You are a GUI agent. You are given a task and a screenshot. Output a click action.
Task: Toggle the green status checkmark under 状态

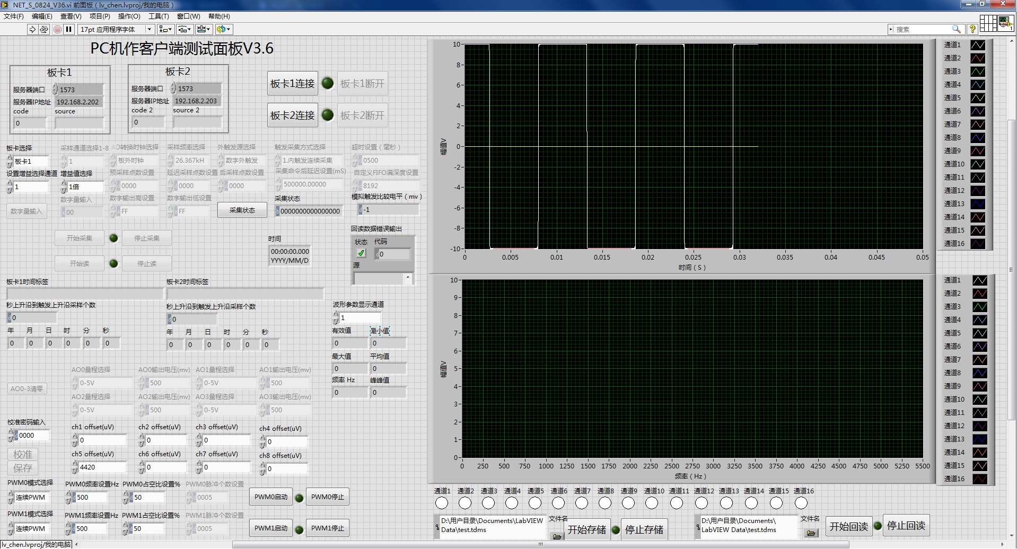(x=361, y=253)
